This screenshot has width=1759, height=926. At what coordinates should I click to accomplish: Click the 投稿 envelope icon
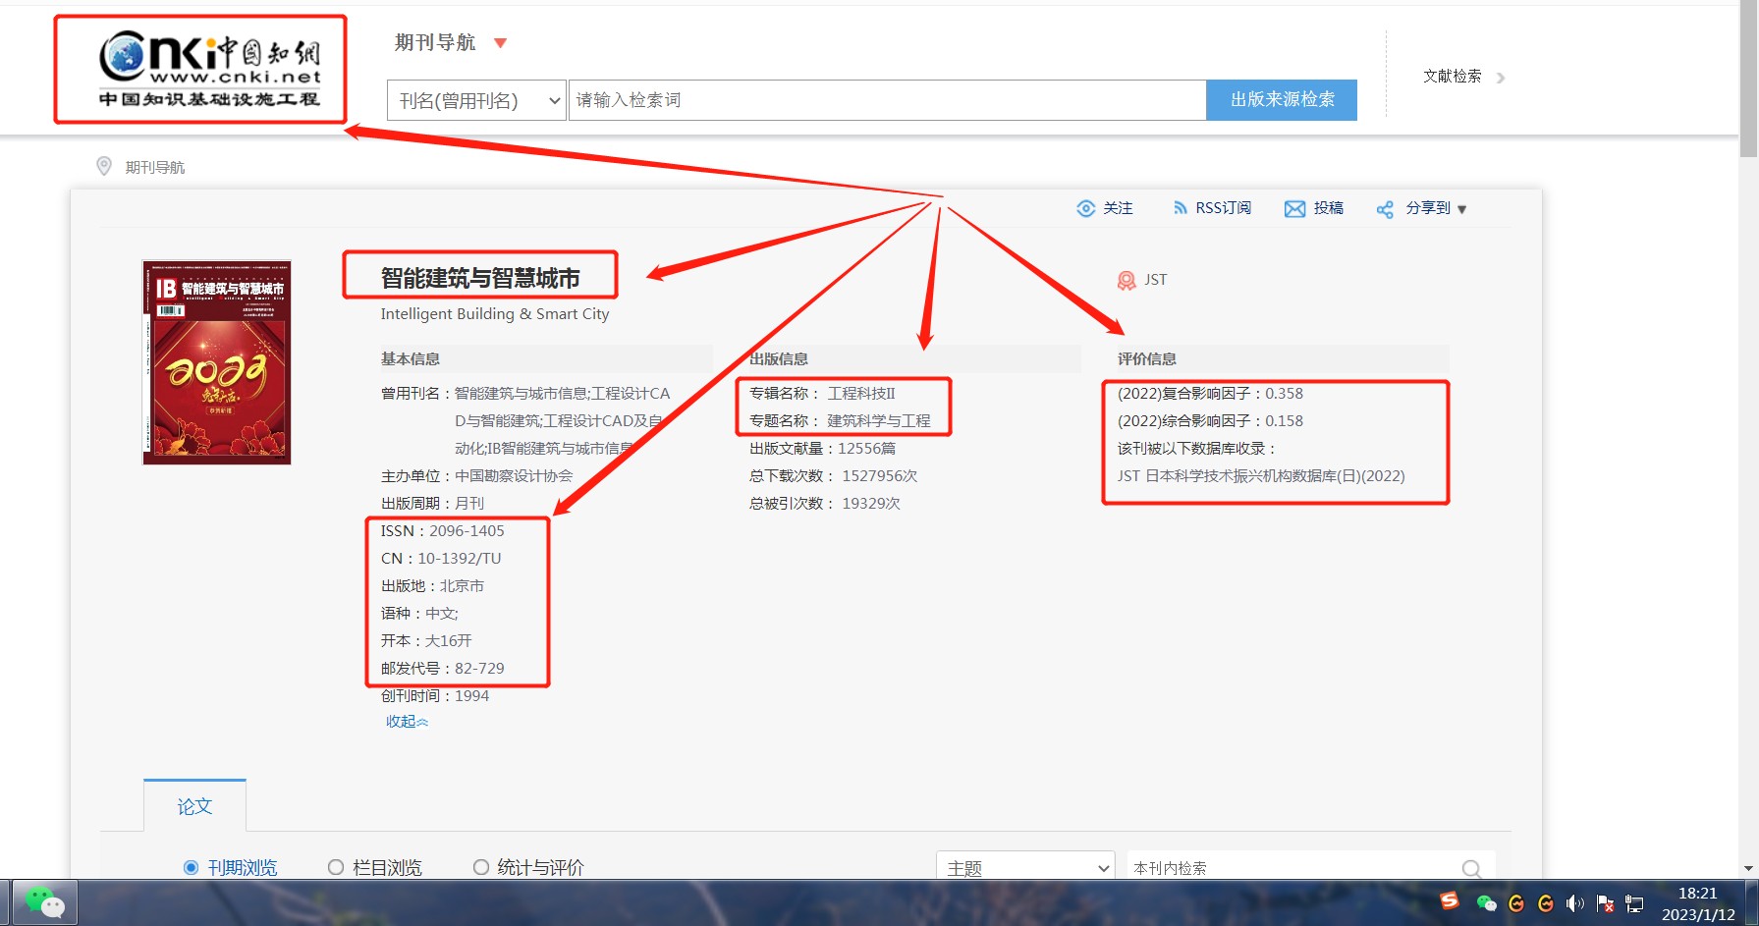(1295, 208)
